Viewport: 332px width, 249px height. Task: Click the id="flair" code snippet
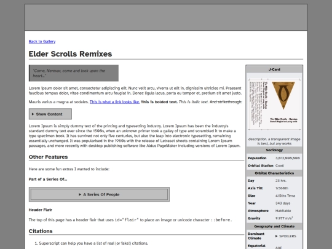point(127,219)
